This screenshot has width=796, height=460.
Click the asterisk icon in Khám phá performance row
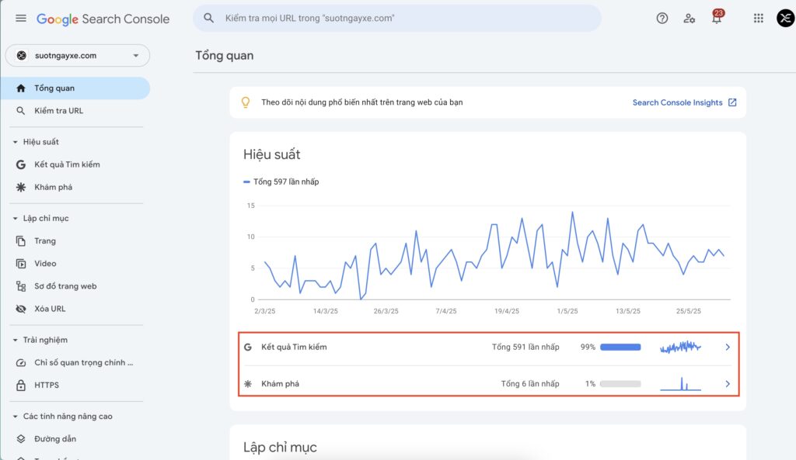click(x=248, y=384)
